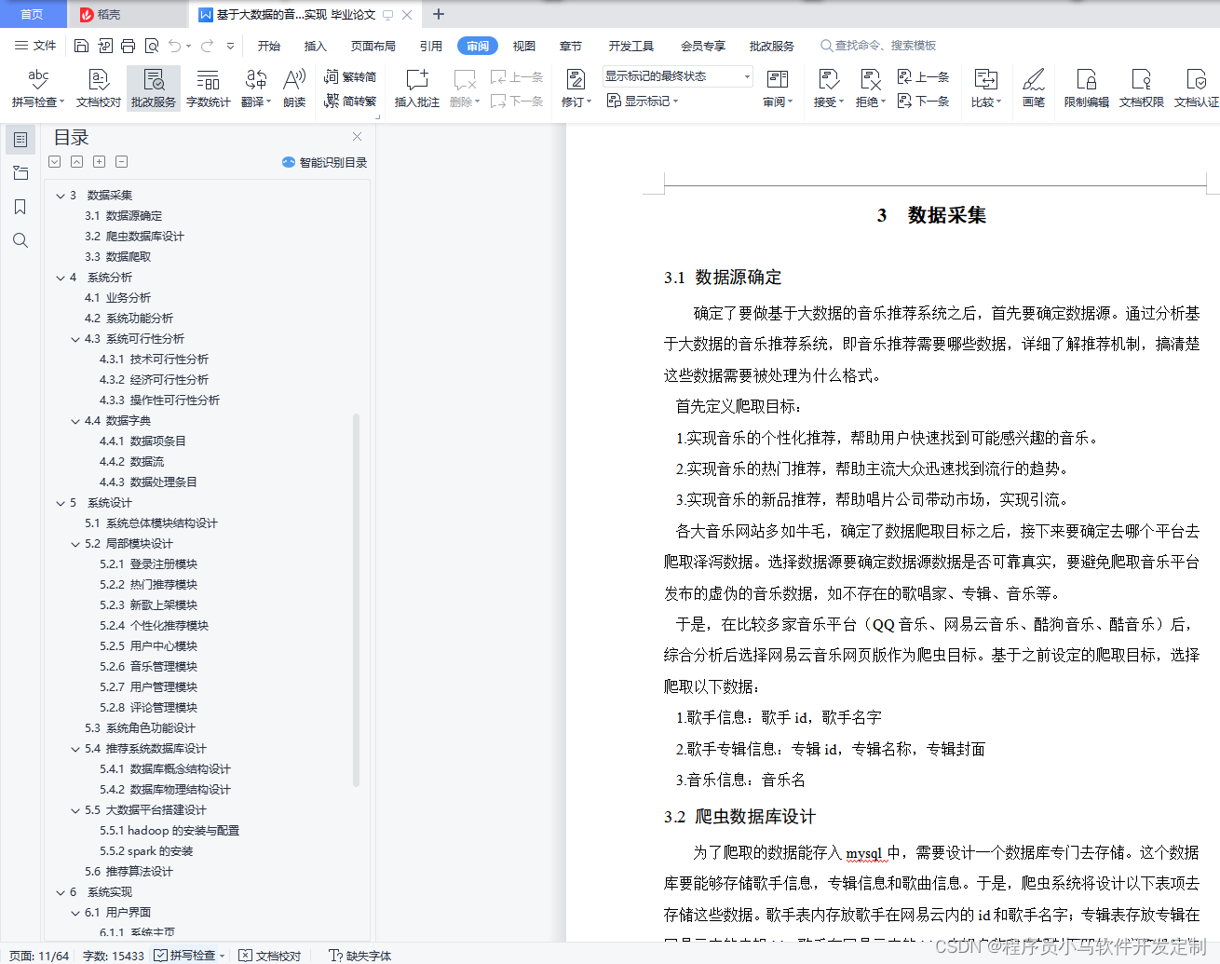
Task: Click the print icon in quick toolbar
Action: coord(129,46)
